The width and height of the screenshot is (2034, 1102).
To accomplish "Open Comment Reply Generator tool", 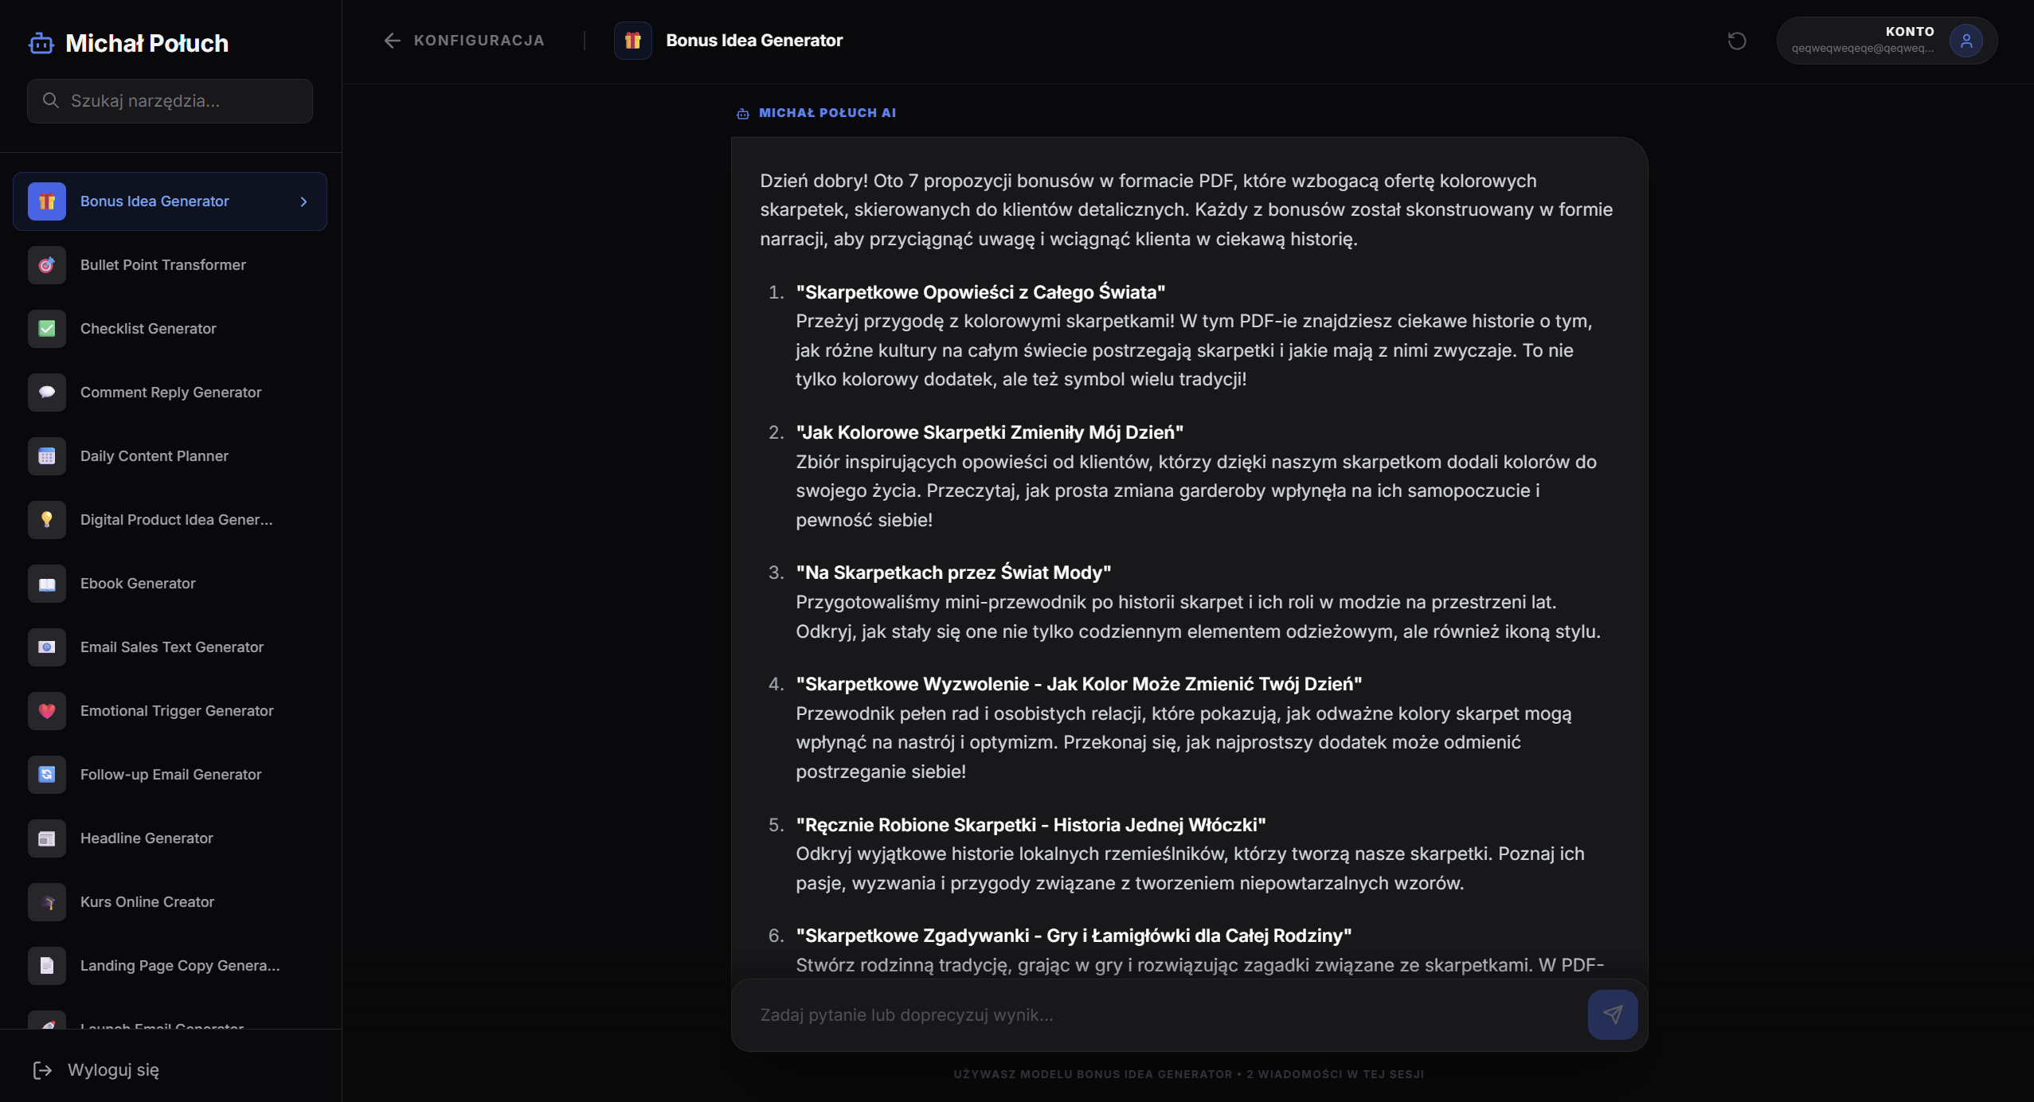I will pyautogui.click(x=170, y=393).
